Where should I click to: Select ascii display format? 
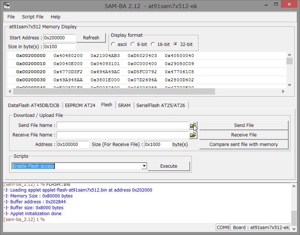click(x=113, y=44)
